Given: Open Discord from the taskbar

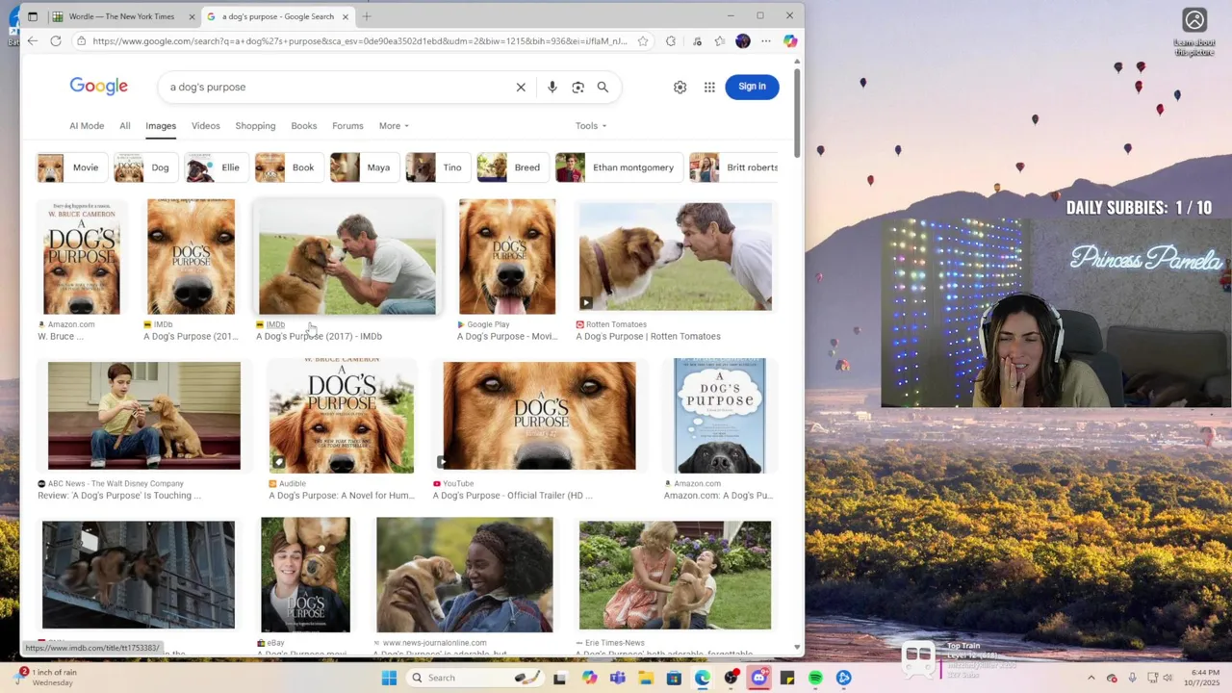Looking at the screenshot, I should coord(759,678).
